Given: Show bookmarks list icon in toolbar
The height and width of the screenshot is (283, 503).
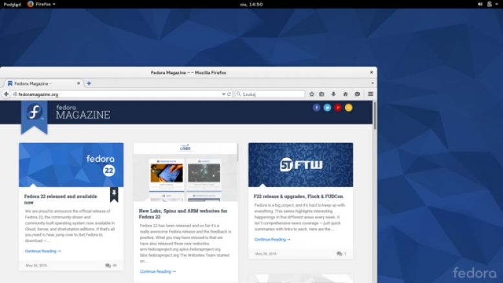Looking at the screenshot, I should 322,94.
